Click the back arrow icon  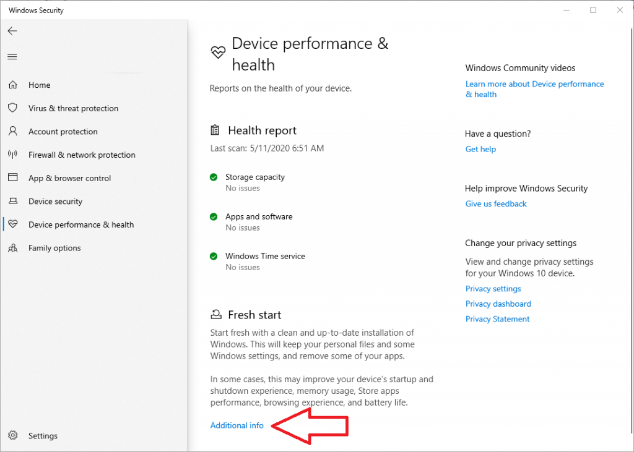(12, 31)
